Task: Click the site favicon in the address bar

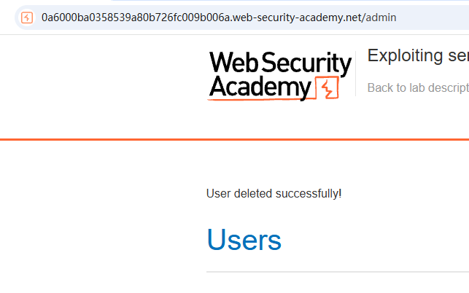Action: (x=26, y=17)
